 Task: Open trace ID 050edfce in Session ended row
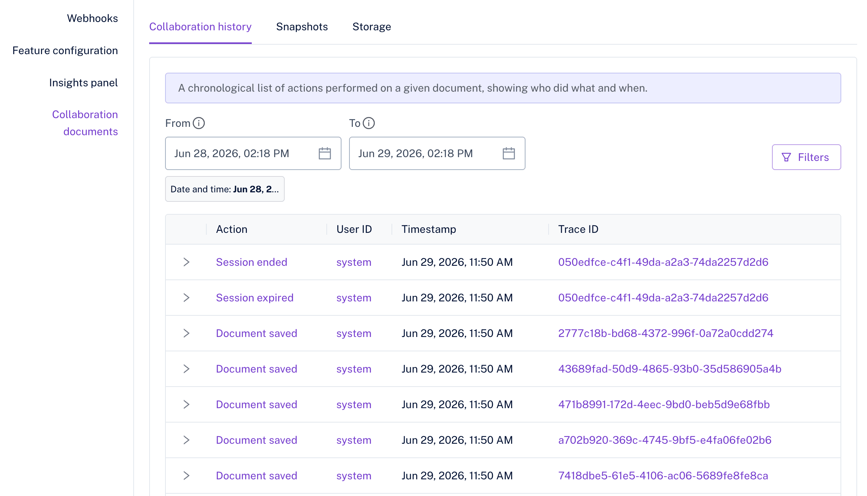(663, 262)
